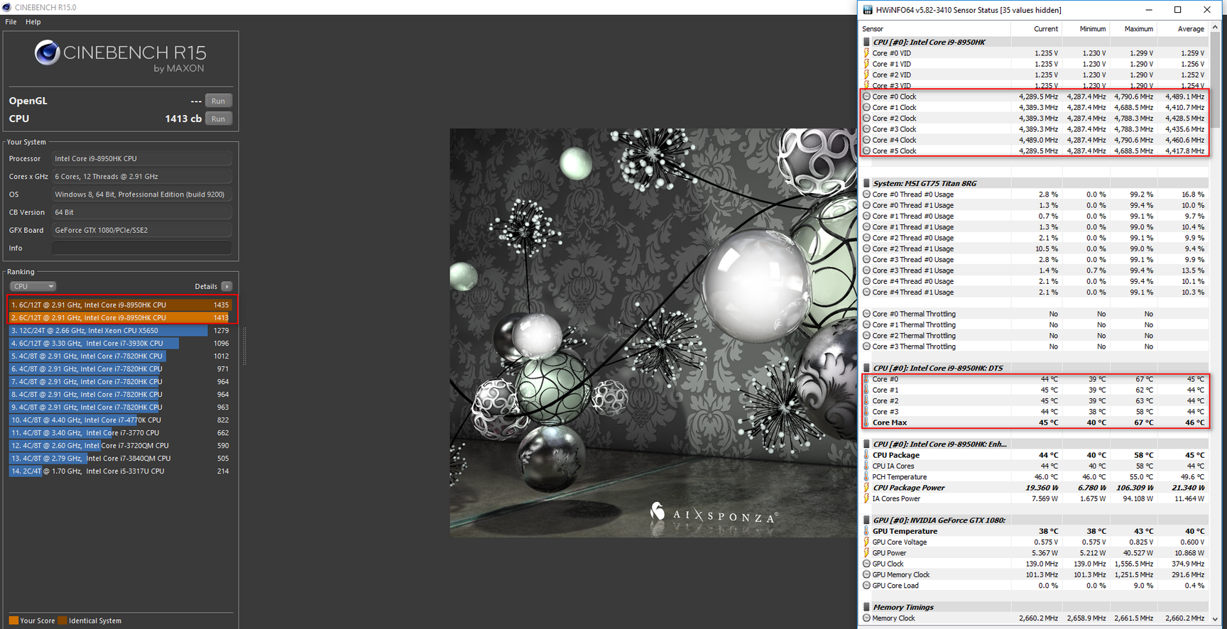Click DTS Core #3 thermometer icon
This screenshot has width=1227, height=629.
tap(866, 412)
